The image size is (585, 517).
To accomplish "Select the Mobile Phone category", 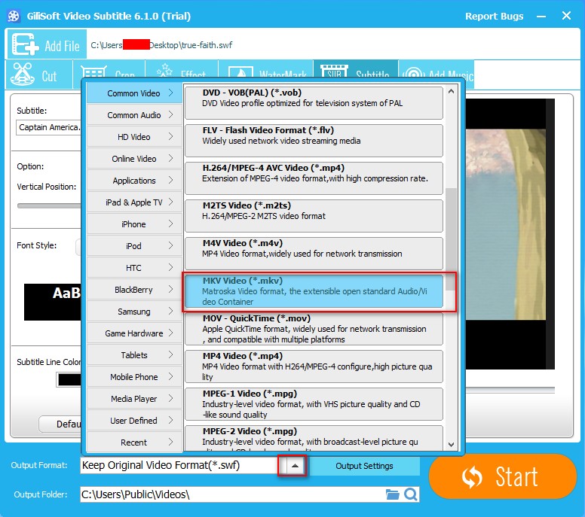I will pos(134,377).
